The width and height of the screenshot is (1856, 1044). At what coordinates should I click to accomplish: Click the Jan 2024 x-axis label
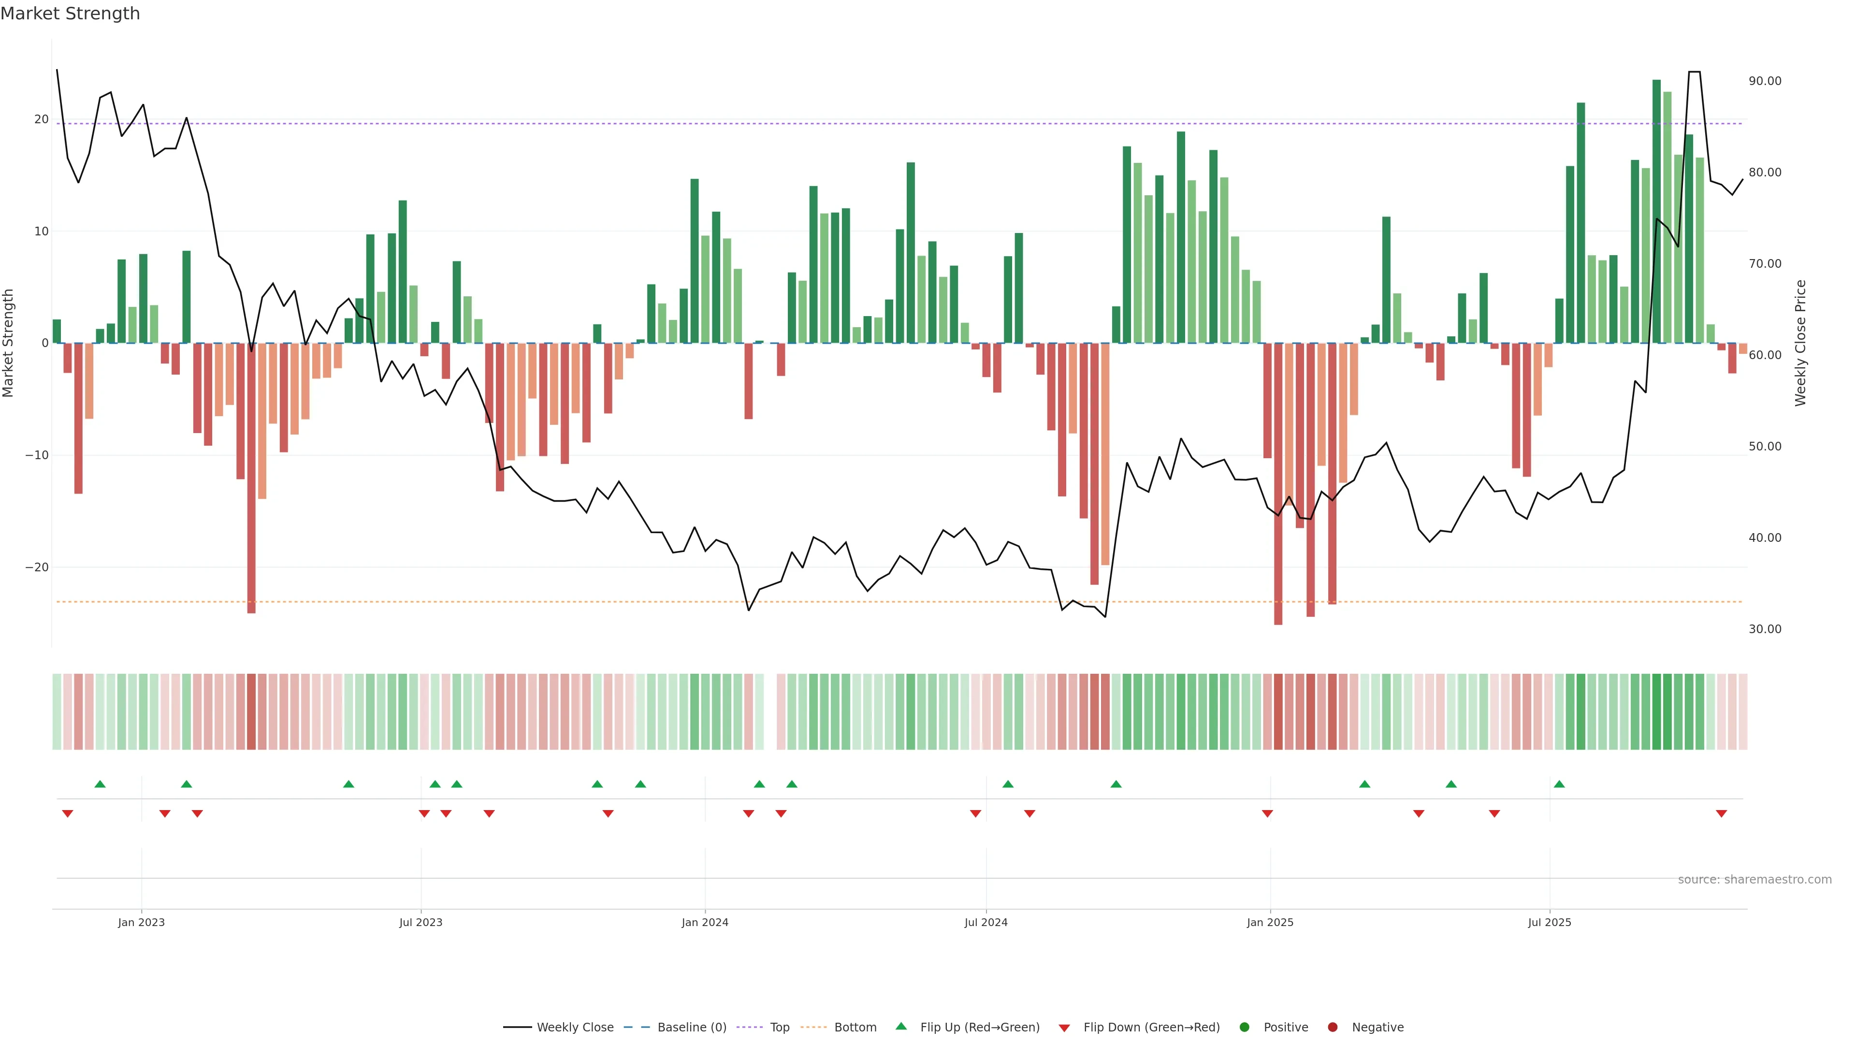point(705,922)
